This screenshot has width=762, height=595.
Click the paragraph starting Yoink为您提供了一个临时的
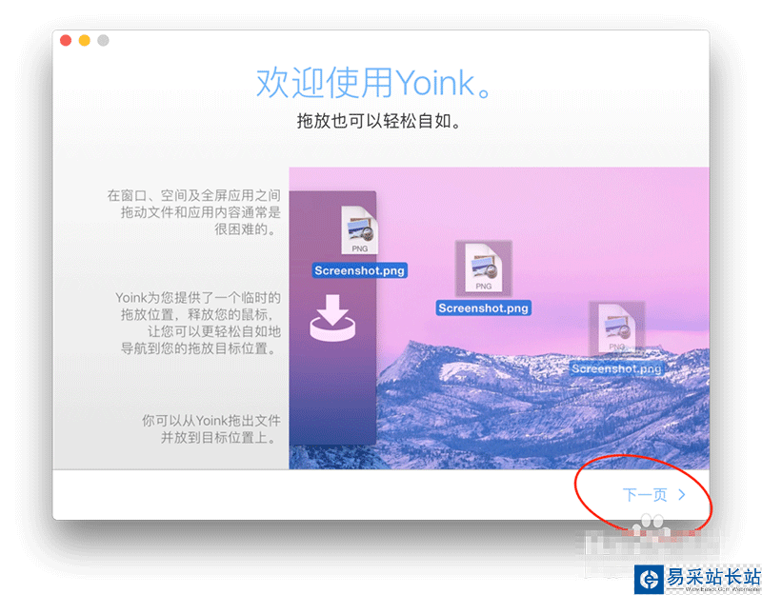point(198,323)
